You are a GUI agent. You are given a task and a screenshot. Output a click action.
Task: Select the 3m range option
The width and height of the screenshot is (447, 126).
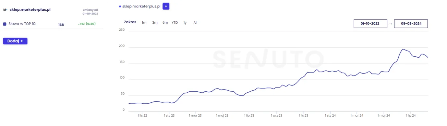point(155,23)
